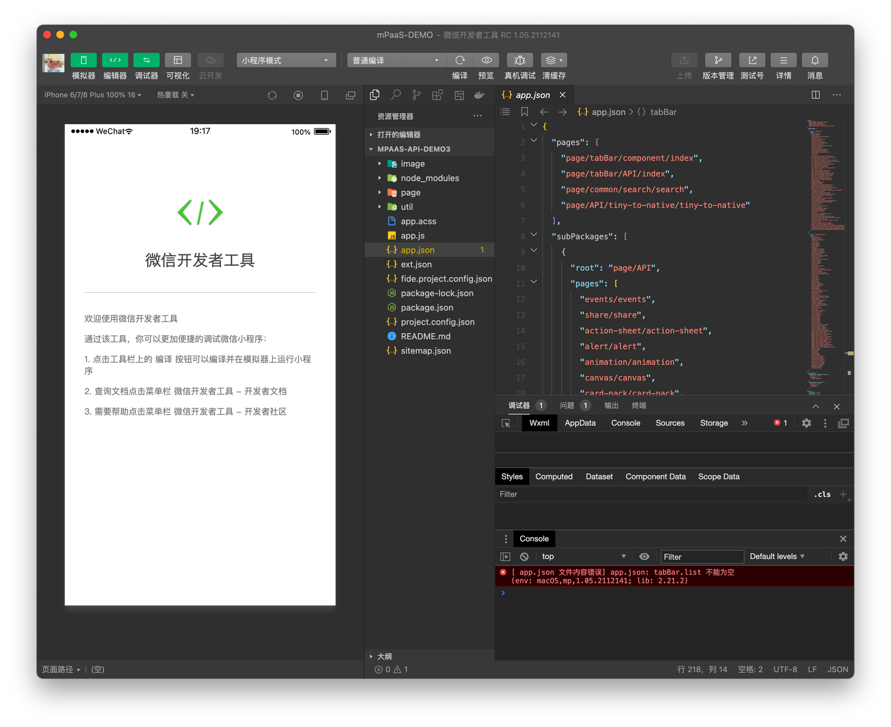Select tabBar in the breadcrumb
The height and width of the screenshot is (727, 891).
[x=663, y=112]
